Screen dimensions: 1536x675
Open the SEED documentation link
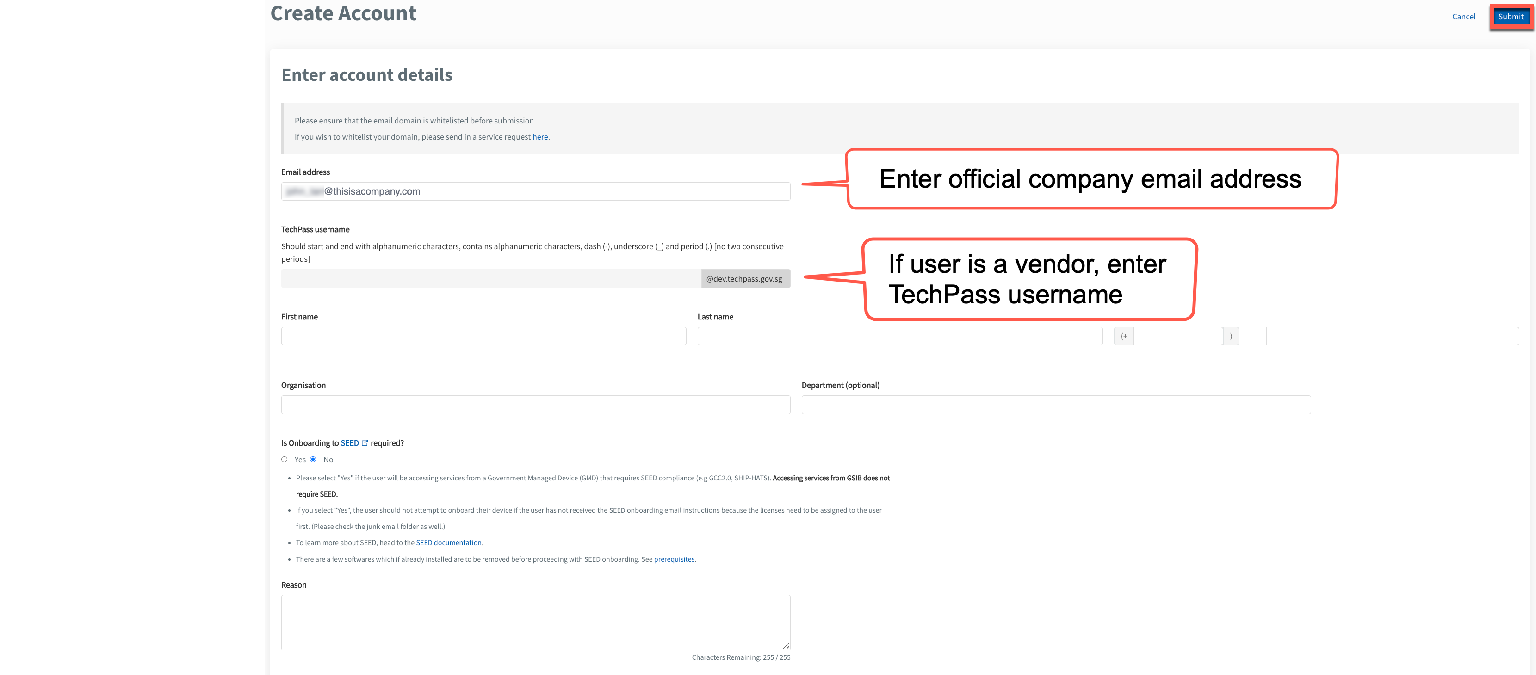click(x=448, y=543)
